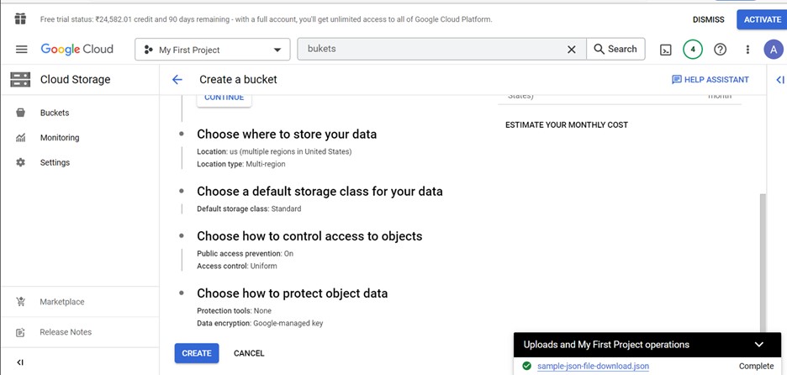Open the three-dot more options menu

(747, 50)
